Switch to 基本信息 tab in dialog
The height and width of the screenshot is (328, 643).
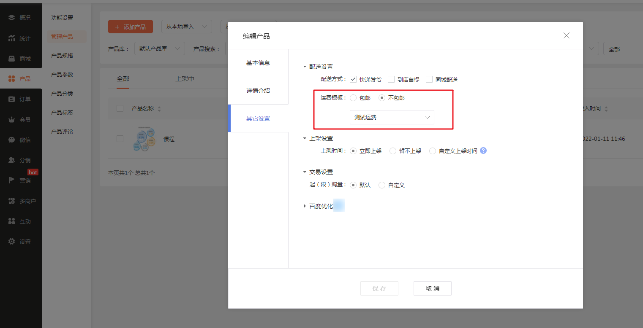tap(258, 63)
